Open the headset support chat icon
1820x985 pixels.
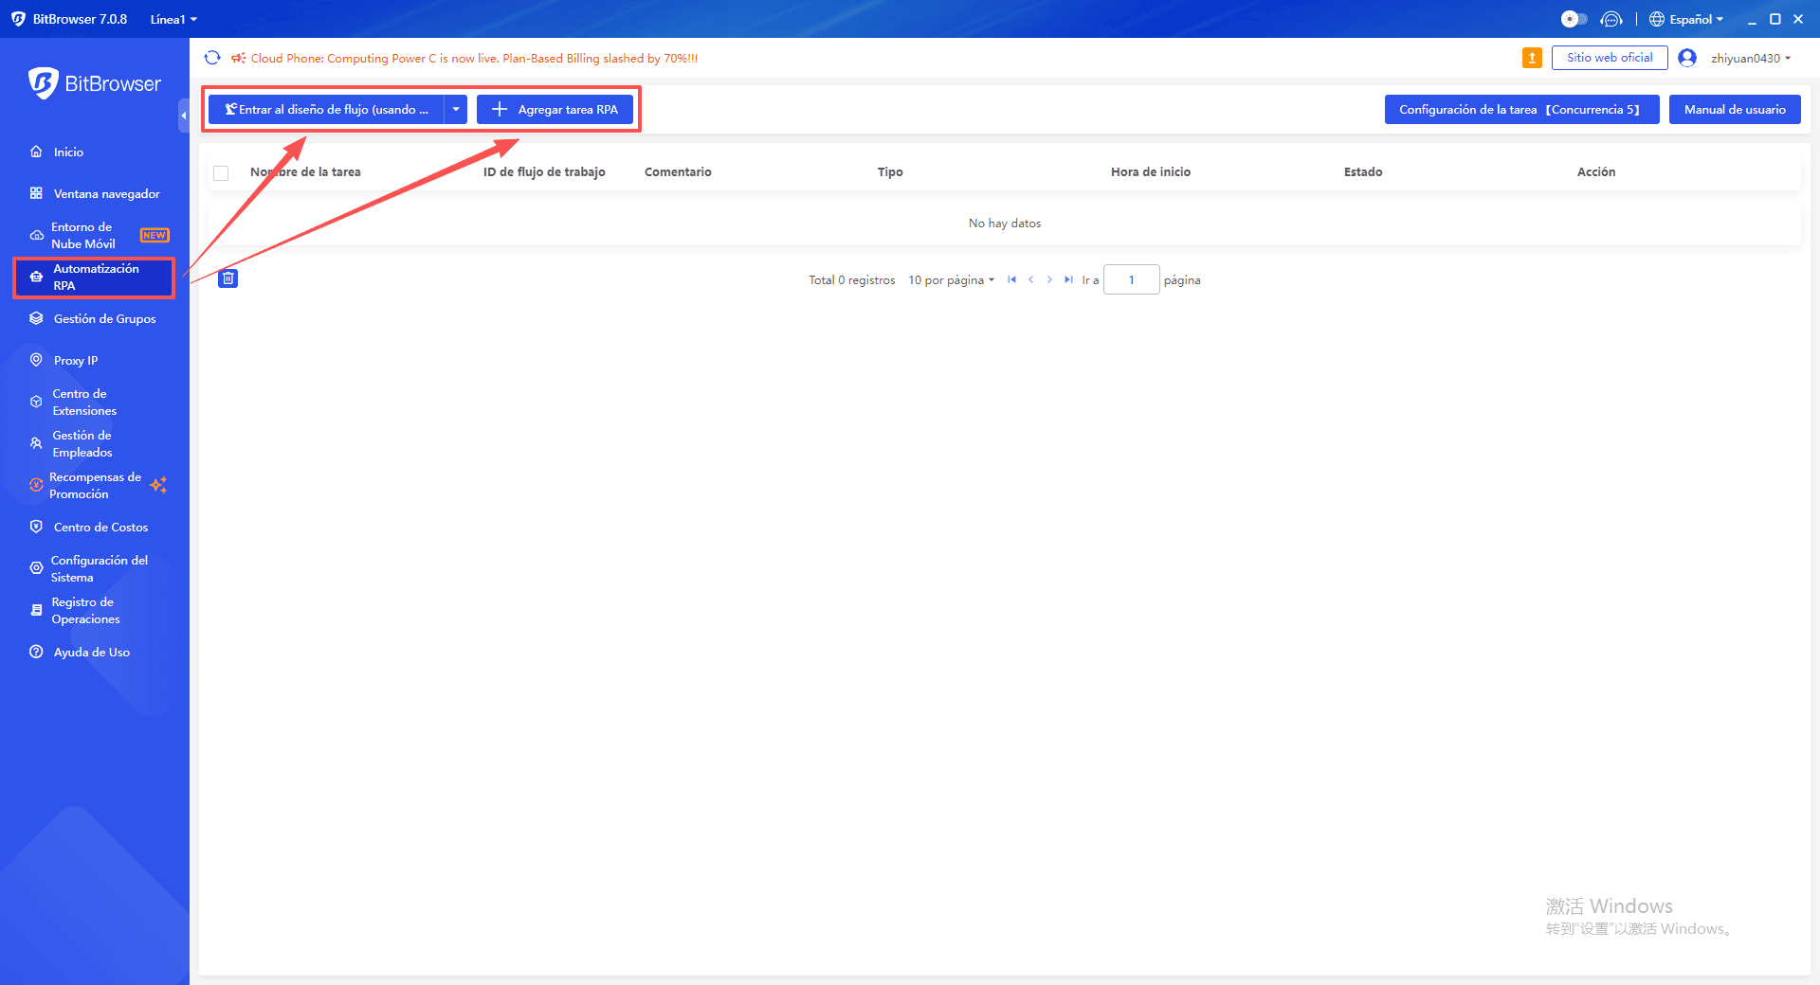(x=1612, y=19)
